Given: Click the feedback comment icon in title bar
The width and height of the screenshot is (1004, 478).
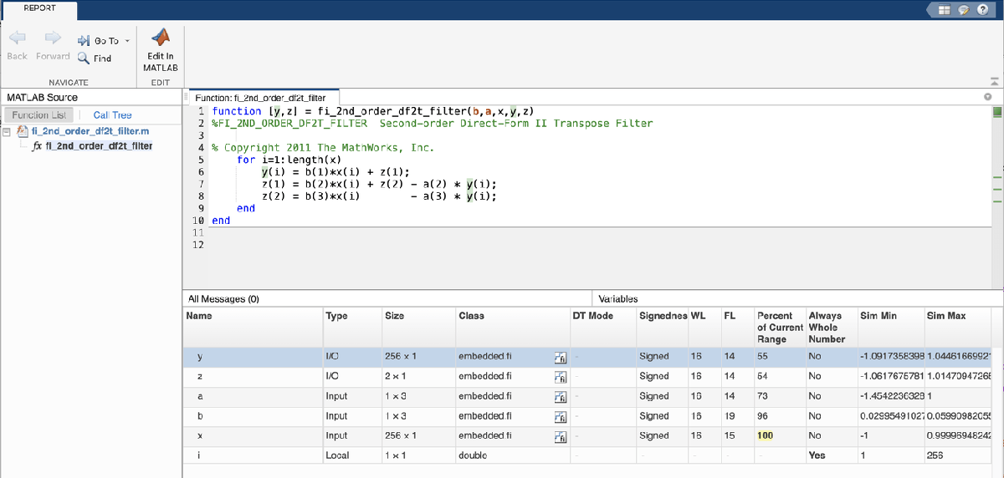Looking at the screenshot, I should click(962, 10).
